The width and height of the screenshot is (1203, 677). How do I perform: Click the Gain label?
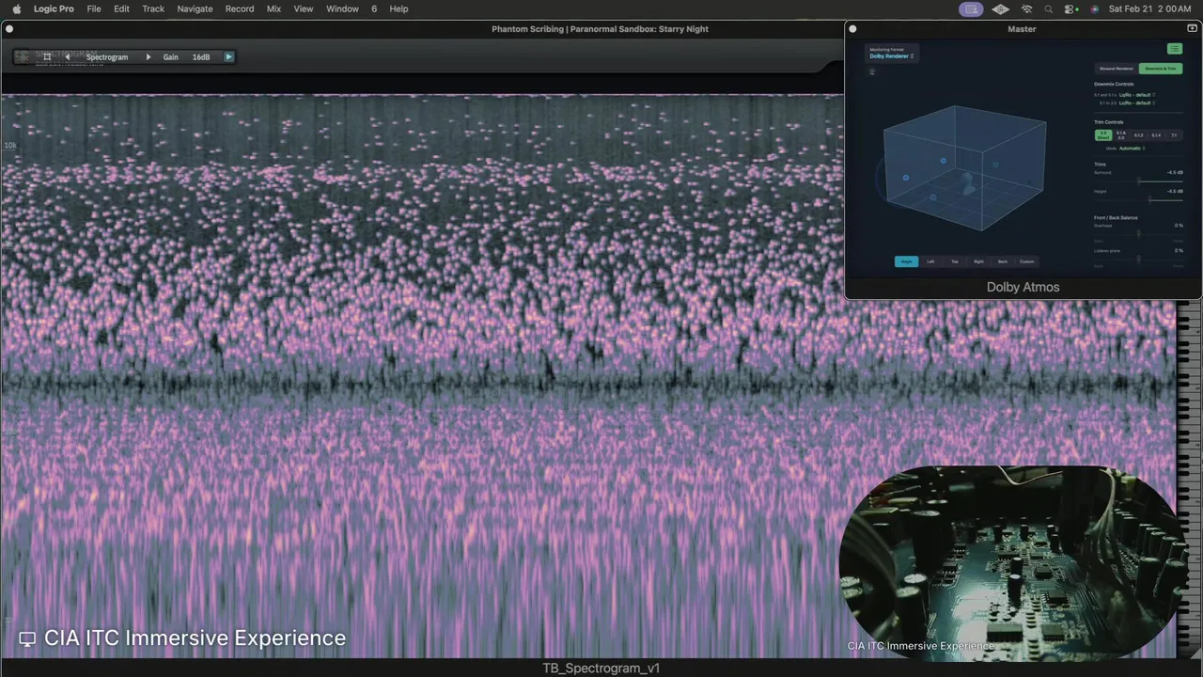(x=170, y=56)
